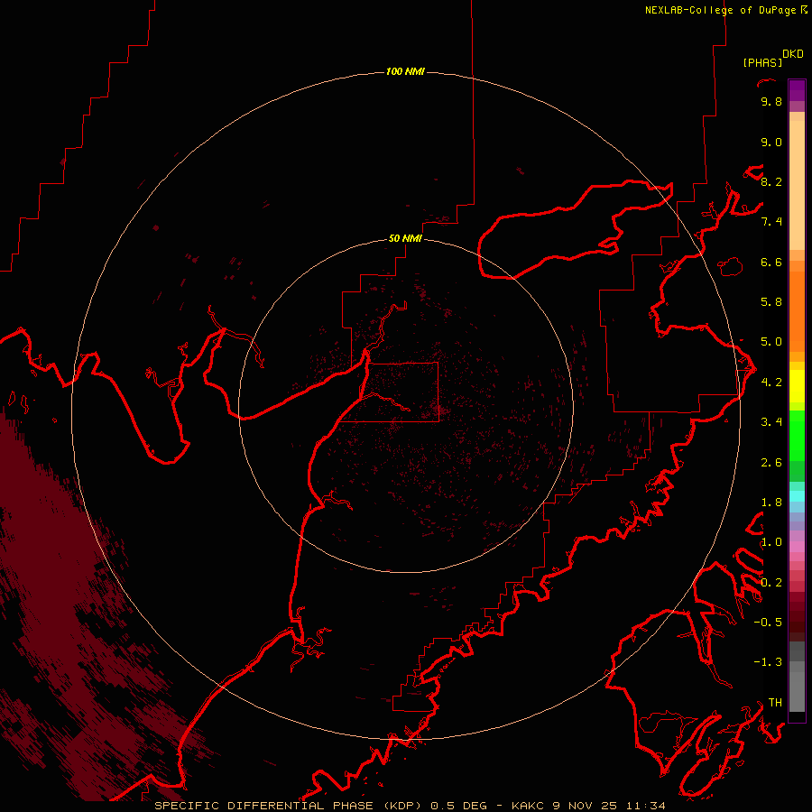Screen dimensions: 812x812
Task: Click the 5.8 value on the color scale
Action: 771,302
